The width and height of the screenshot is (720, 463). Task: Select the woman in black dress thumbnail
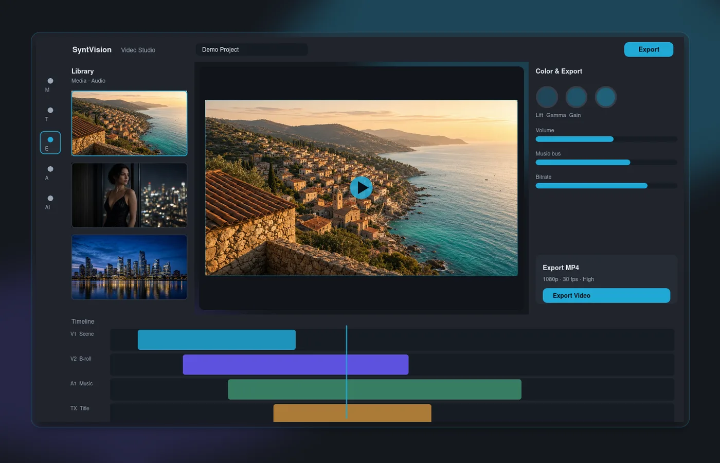[x=129, y=195]
